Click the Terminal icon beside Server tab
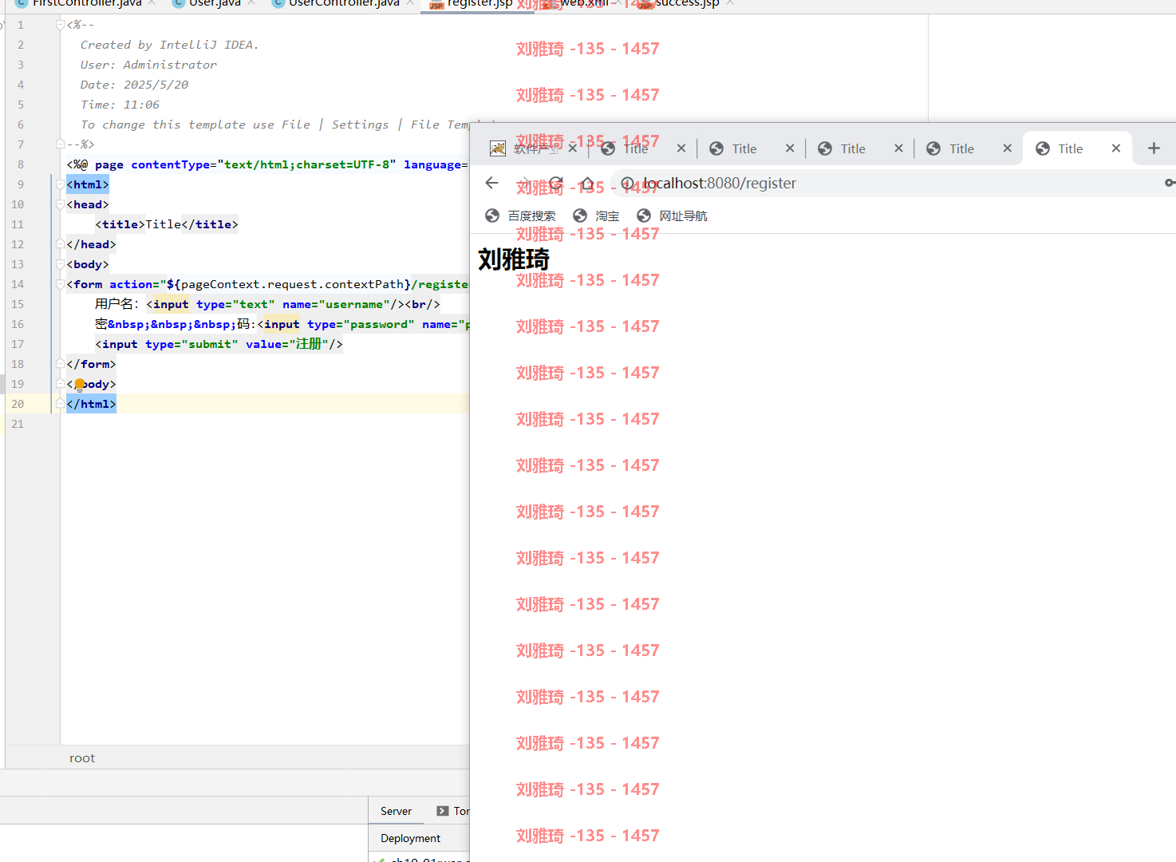1176x862 pixels. [443, 811]
